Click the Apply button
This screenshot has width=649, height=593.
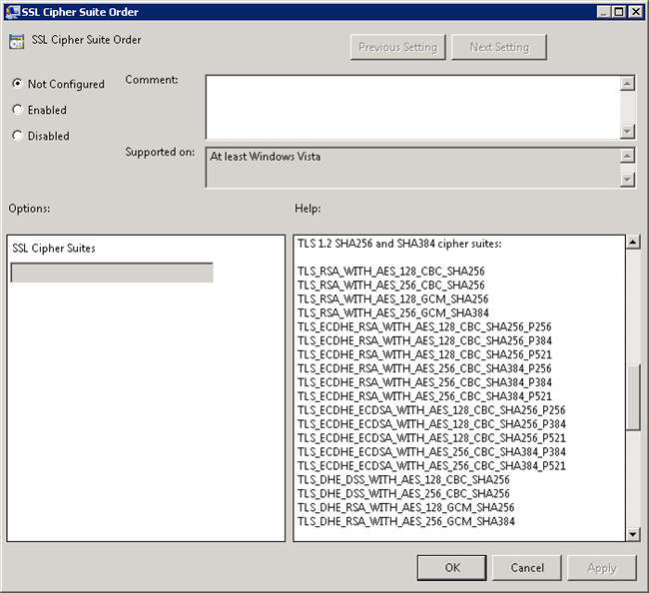[x=601, y=567]
